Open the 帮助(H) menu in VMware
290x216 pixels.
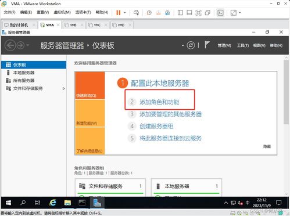(102, 12)
